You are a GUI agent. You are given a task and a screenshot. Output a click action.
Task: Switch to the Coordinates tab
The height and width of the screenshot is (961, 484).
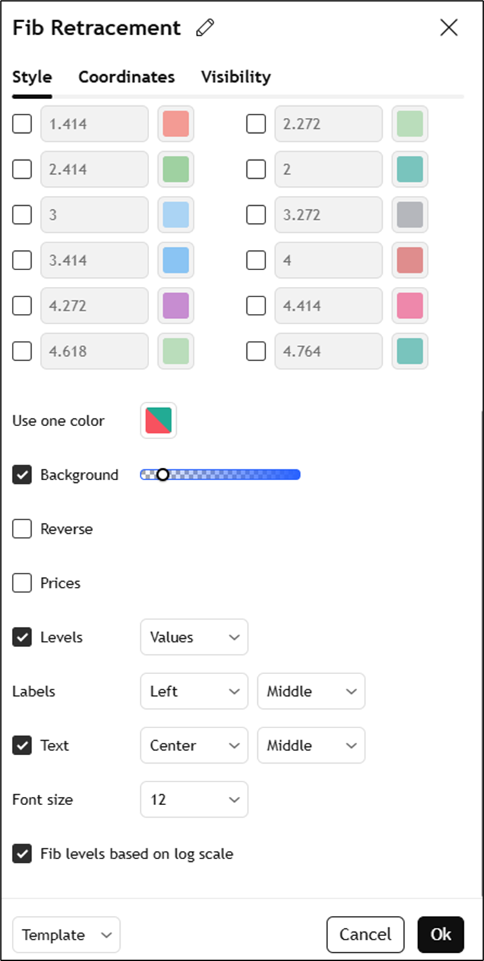point(126,77)
